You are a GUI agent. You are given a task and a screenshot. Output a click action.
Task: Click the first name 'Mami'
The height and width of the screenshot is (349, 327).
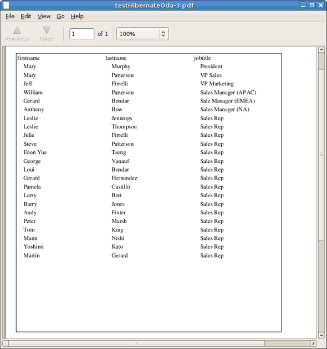click(30, 238)
